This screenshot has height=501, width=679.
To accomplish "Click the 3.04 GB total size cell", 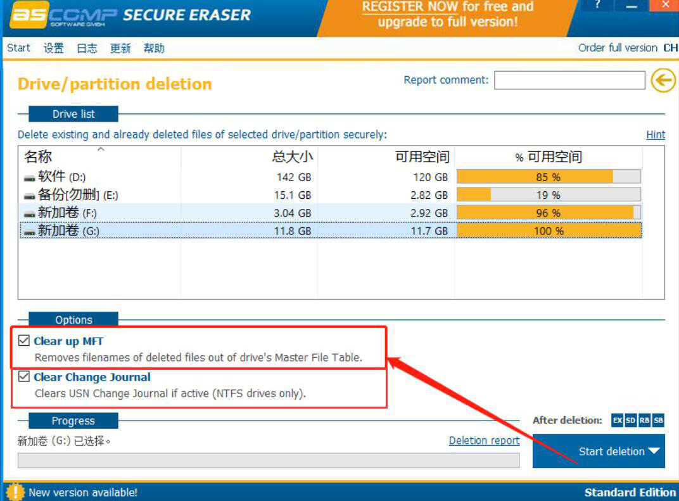I will (292, 213).
